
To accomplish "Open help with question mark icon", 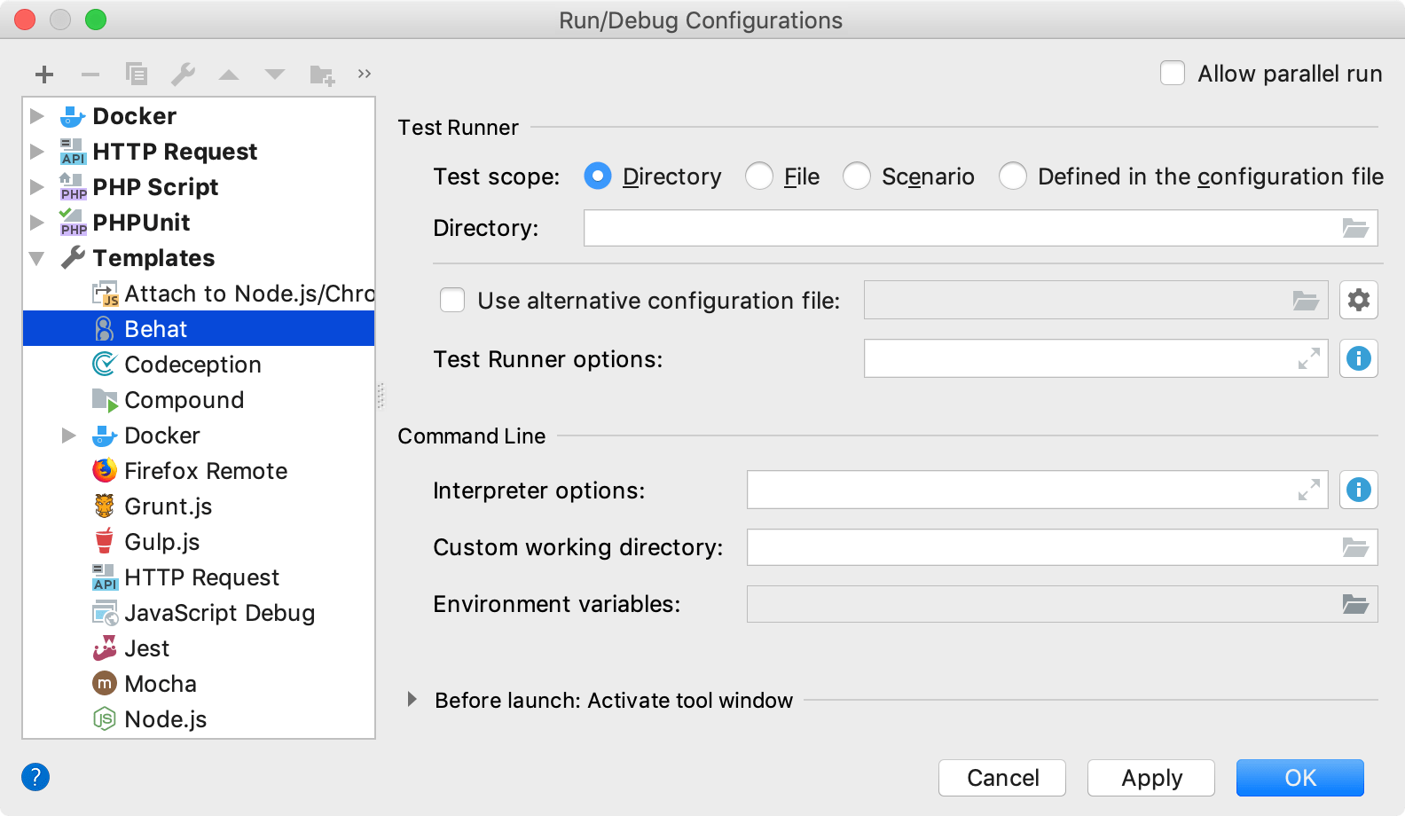I will pos(35,777).
